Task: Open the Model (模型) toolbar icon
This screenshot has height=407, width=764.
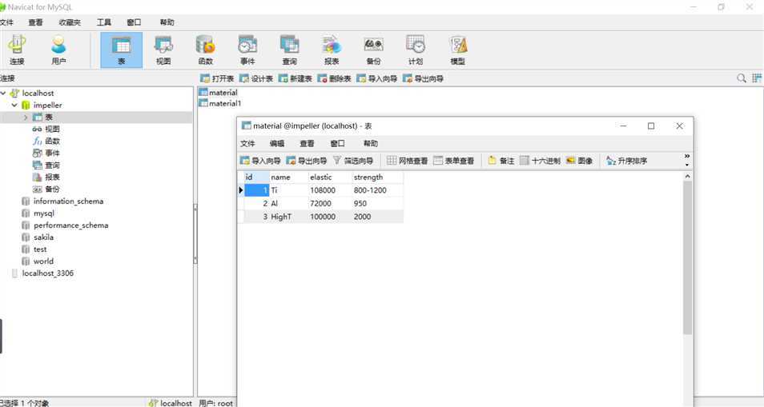Action: (457, 50)
